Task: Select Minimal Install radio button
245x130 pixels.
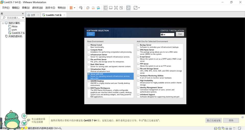Action: click(x=89, y=45)
